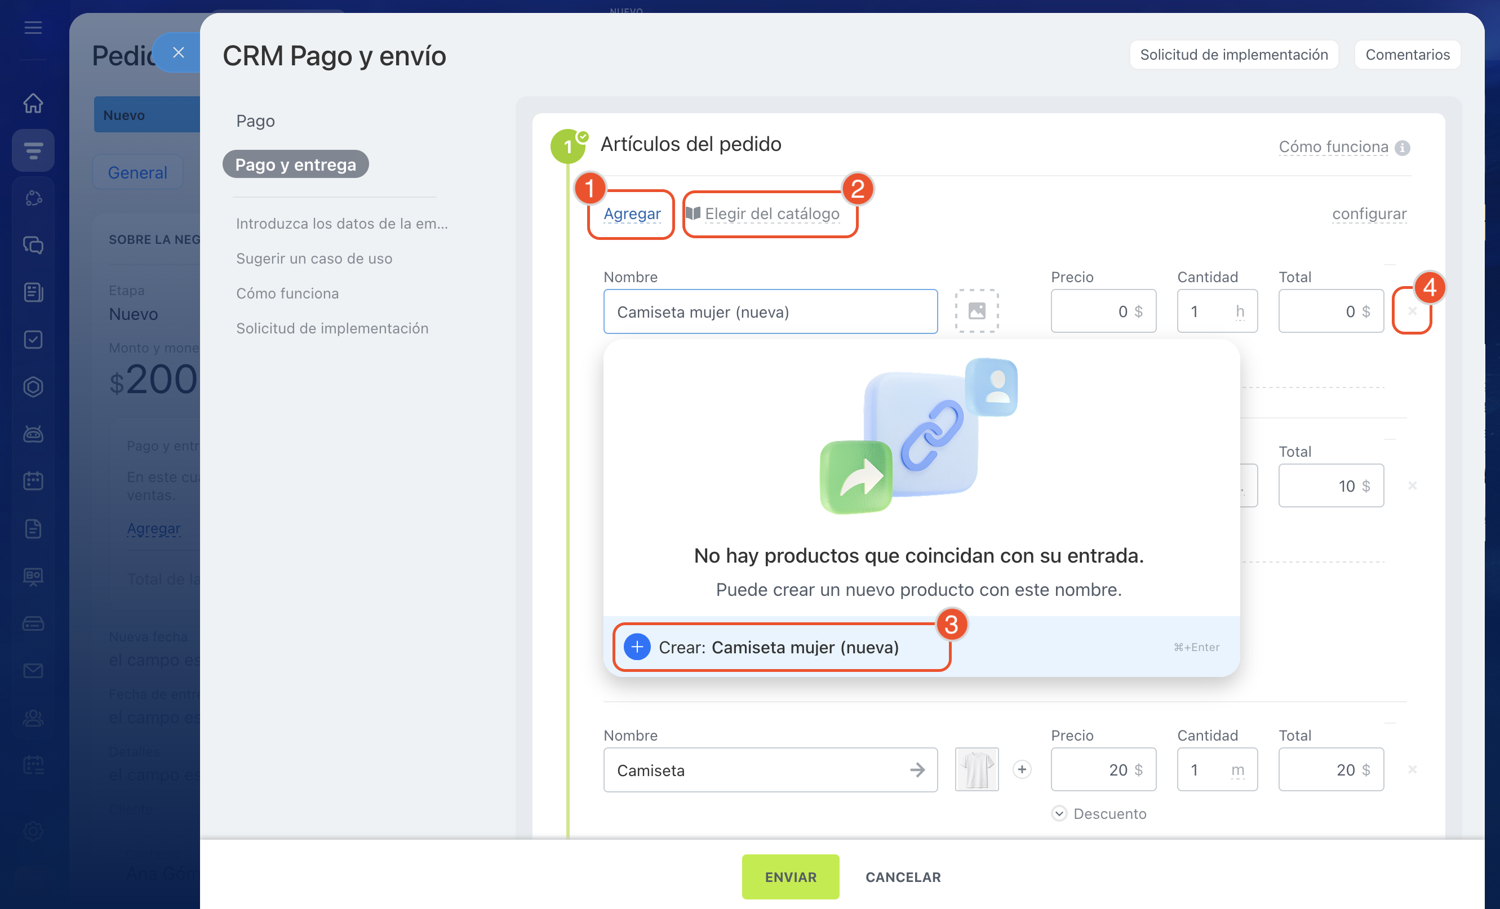Image resolution: width=1500 pixels, height=909 pixels.
Task: Open the hamburger menu at top left
Action: coord(33,28)
